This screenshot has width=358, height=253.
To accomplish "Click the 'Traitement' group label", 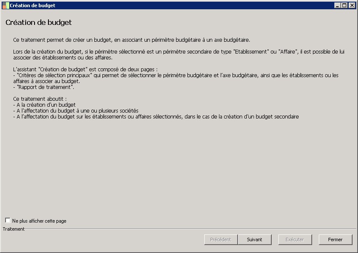I will click(13, 229).
